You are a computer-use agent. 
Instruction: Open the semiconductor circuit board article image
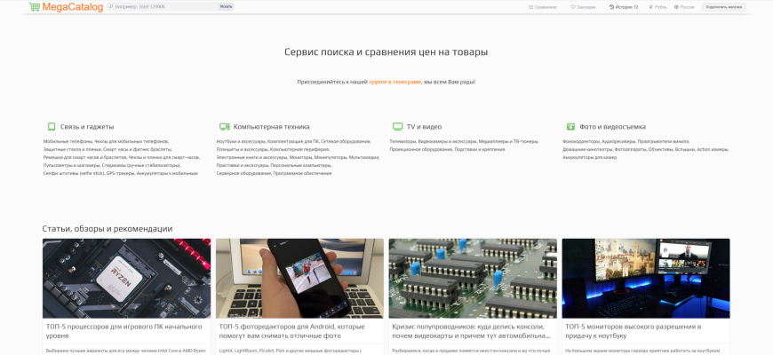pyautogui.click(x=473, y=278)
